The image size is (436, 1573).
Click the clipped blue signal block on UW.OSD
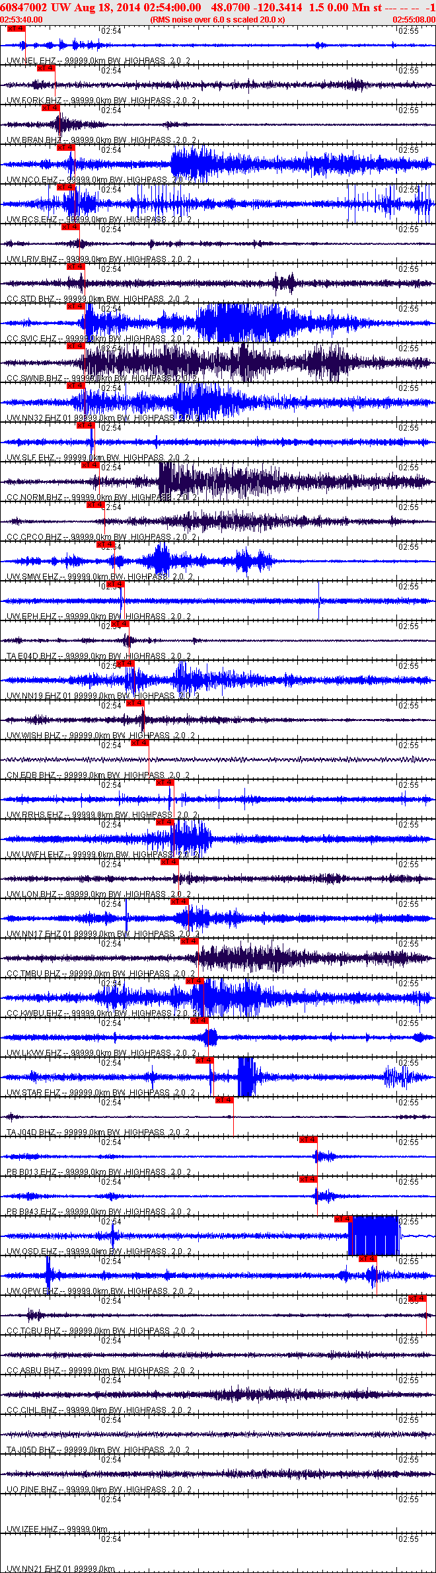pos(373,1236)
